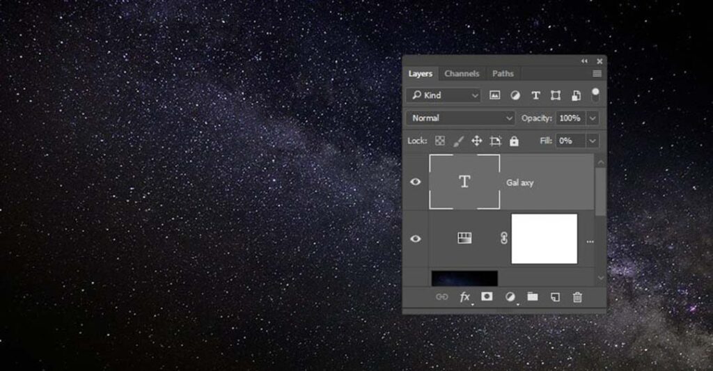713x371 pixels.
Task: Open the Kind filter dropdown
Action: [444, 95]
